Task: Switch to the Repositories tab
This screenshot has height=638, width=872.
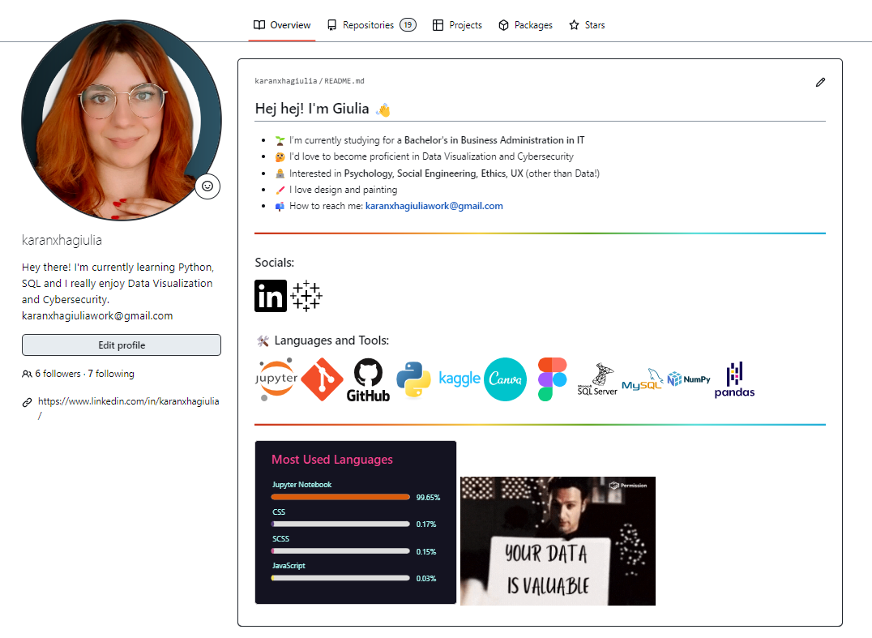Action: [x=371, y=25]
